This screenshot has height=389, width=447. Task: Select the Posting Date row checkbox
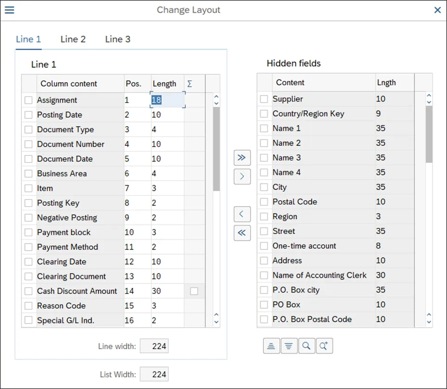29,115
